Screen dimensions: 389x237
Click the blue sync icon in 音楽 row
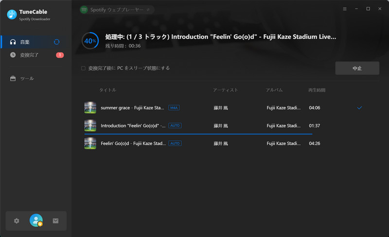click(56, 42)
